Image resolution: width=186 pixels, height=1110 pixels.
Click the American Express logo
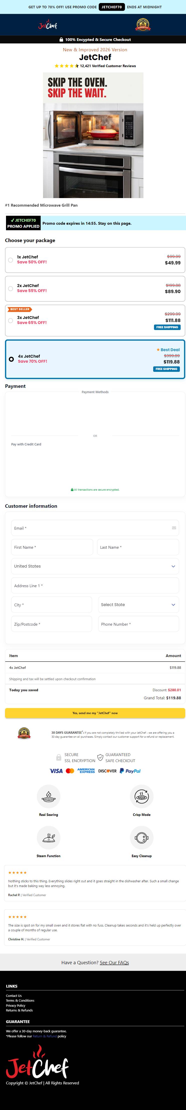pos(86,770)
